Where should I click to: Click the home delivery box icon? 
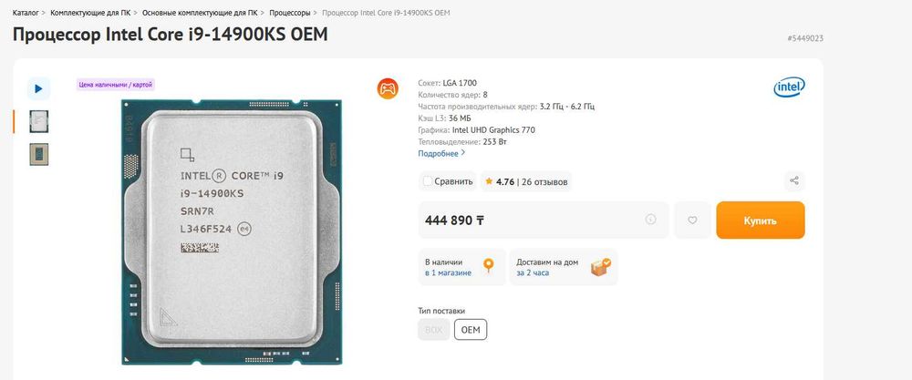(x=600, y=267)
